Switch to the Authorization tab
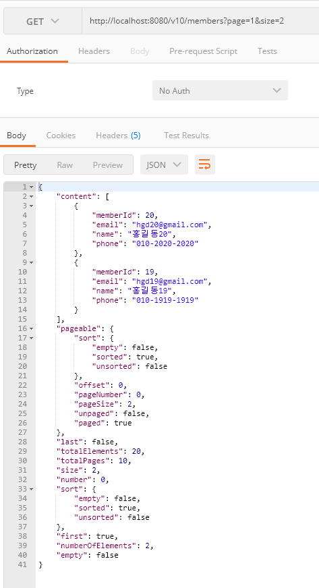The image size is (319, 588). tap(32, 51)
